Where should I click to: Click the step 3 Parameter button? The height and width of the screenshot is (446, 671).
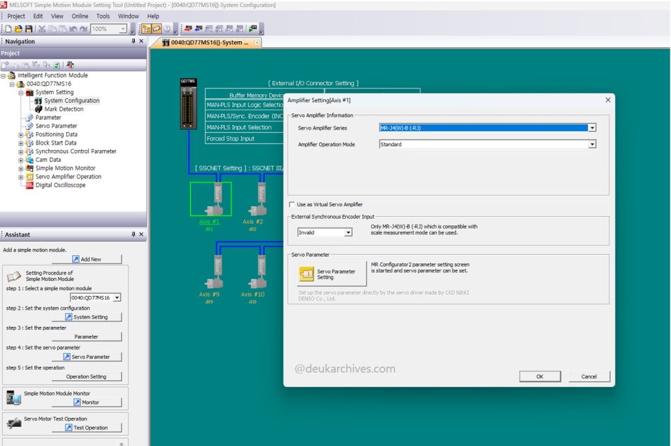point(87,337)
